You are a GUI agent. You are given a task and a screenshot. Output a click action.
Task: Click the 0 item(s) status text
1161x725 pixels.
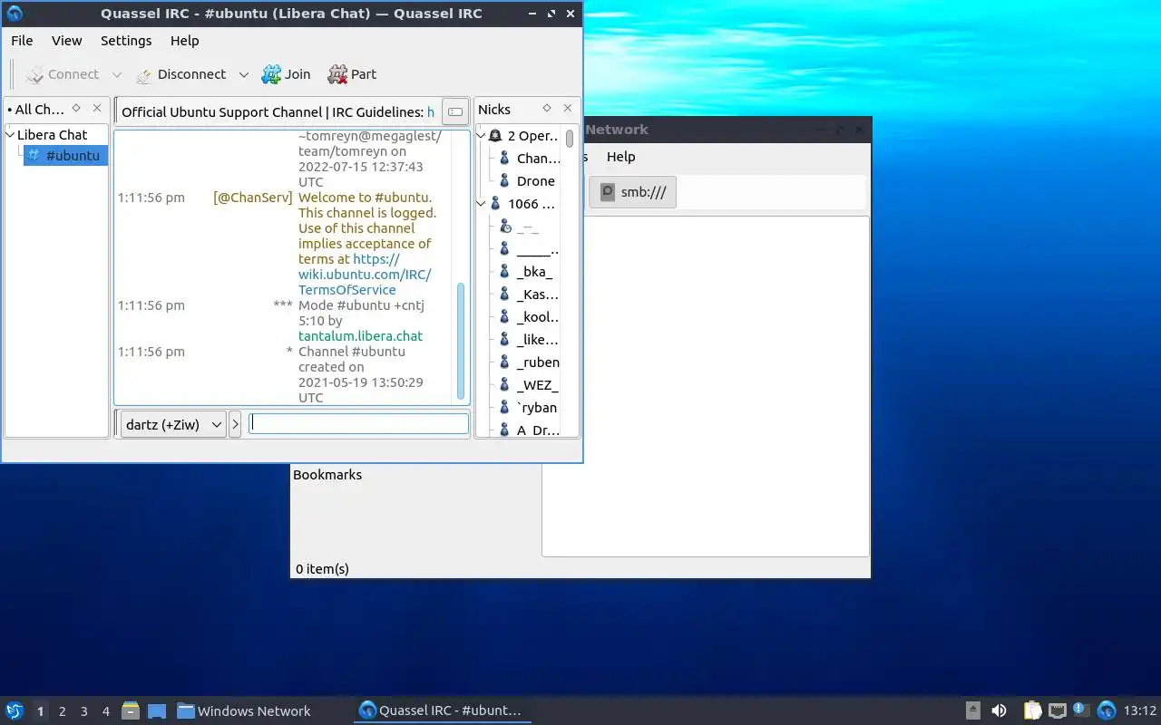tap(322, 569)
